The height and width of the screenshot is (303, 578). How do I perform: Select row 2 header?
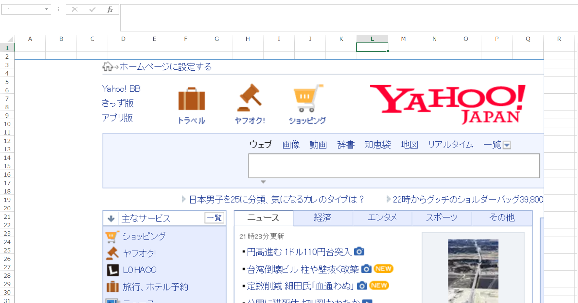7,56
